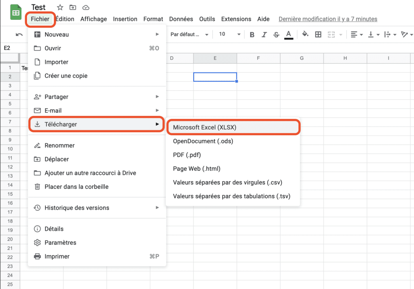This screenshot has height=289, width=414.
Task: Select row 20 header
Action: point(10,239)
